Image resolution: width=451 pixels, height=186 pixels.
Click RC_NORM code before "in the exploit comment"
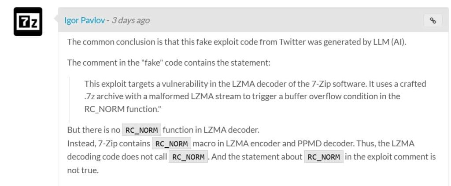324,157
